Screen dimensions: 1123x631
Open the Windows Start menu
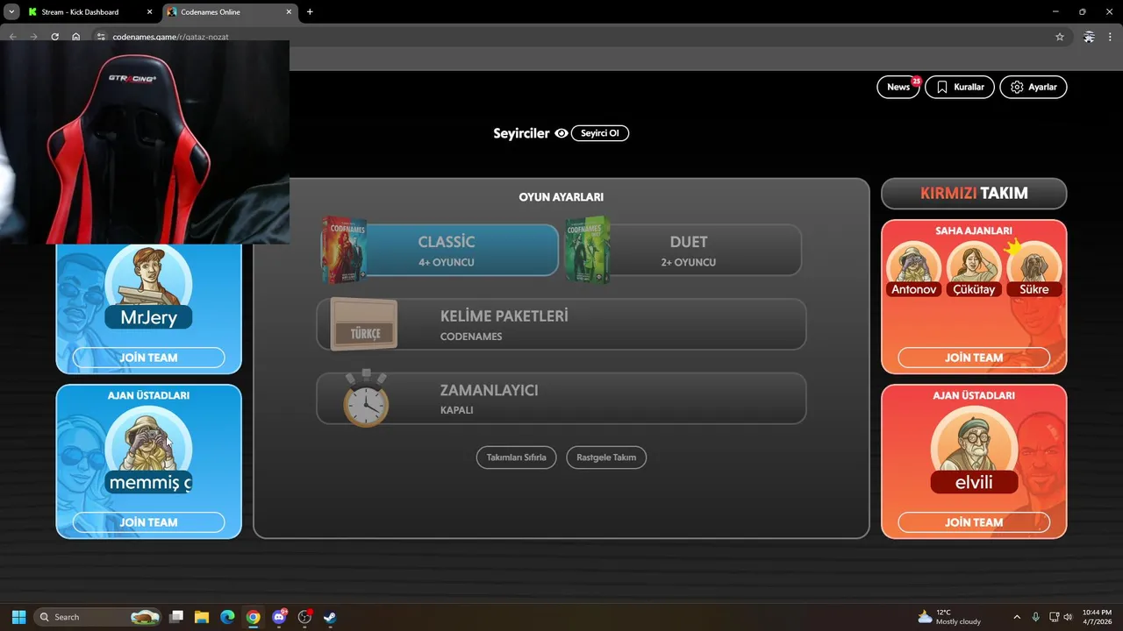coord(18,617)
